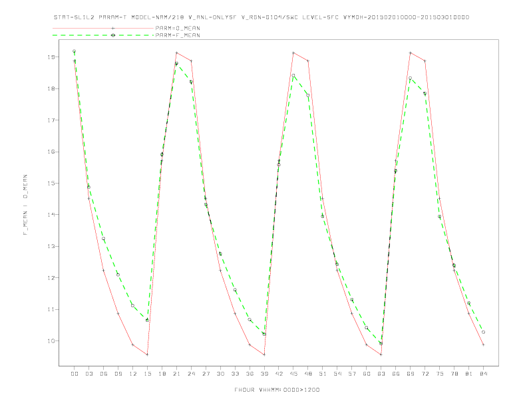Viewport: 527px width, 407px height.
Task: Click x-axis forecast hour label 42
Action: click(x=279, y=374)
